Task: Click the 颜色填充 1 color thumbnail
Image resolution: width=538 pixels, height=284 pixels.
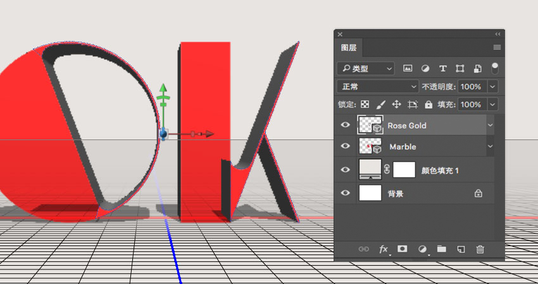Action: coord(370,169)
